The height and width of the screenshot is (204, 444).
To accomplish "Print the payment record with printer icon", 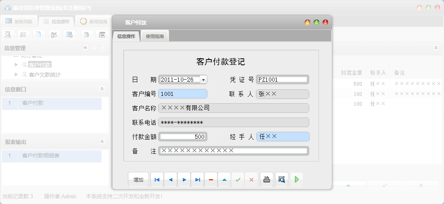I will click(267, 180).
